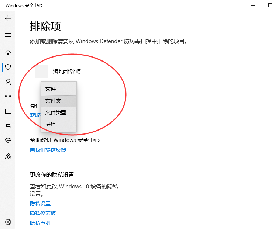Click the 排除项 page heading
This screenshot has width=279, height=229.
[45, 27]
